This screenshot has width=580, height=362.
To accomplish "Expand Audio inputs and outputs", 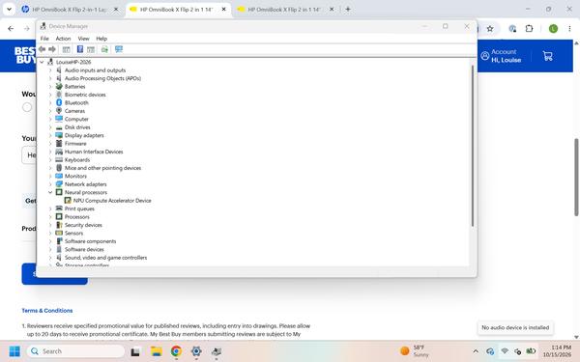I will (50, 70).
